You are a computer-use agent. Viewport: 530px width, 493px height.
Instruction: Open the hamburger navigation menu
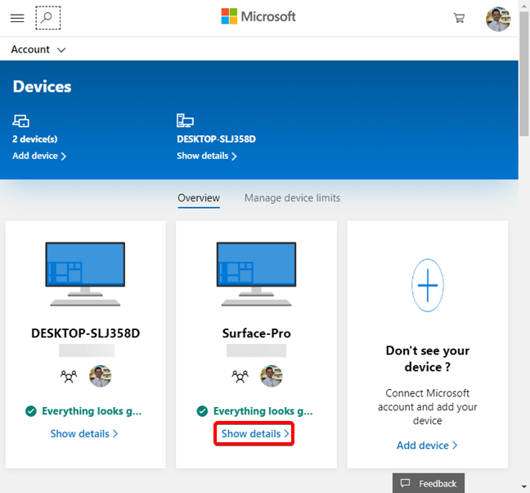click(x=17, y=18)
